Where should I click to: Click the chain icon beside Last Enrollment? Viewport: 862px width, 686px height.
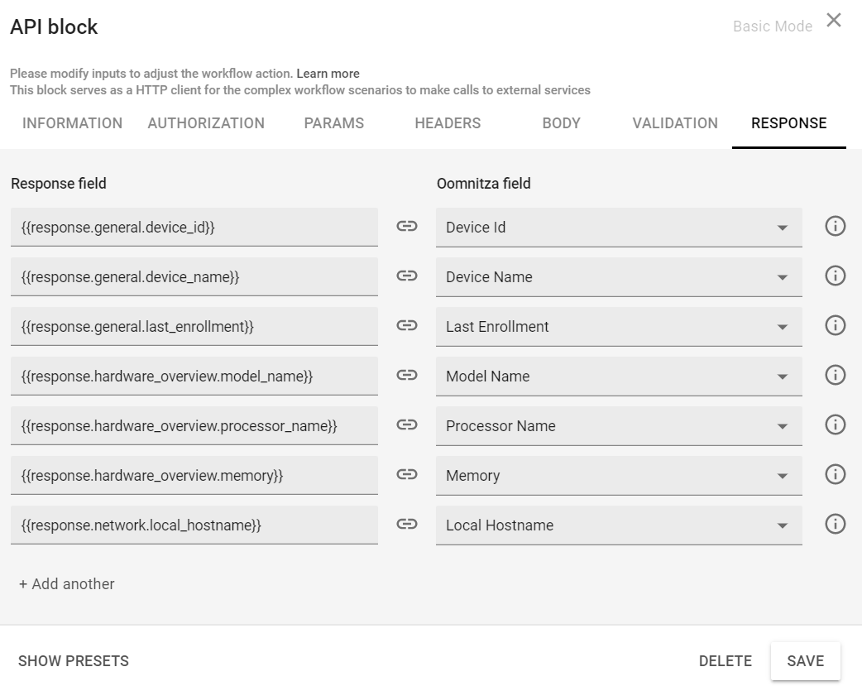[x=406, y=325]
